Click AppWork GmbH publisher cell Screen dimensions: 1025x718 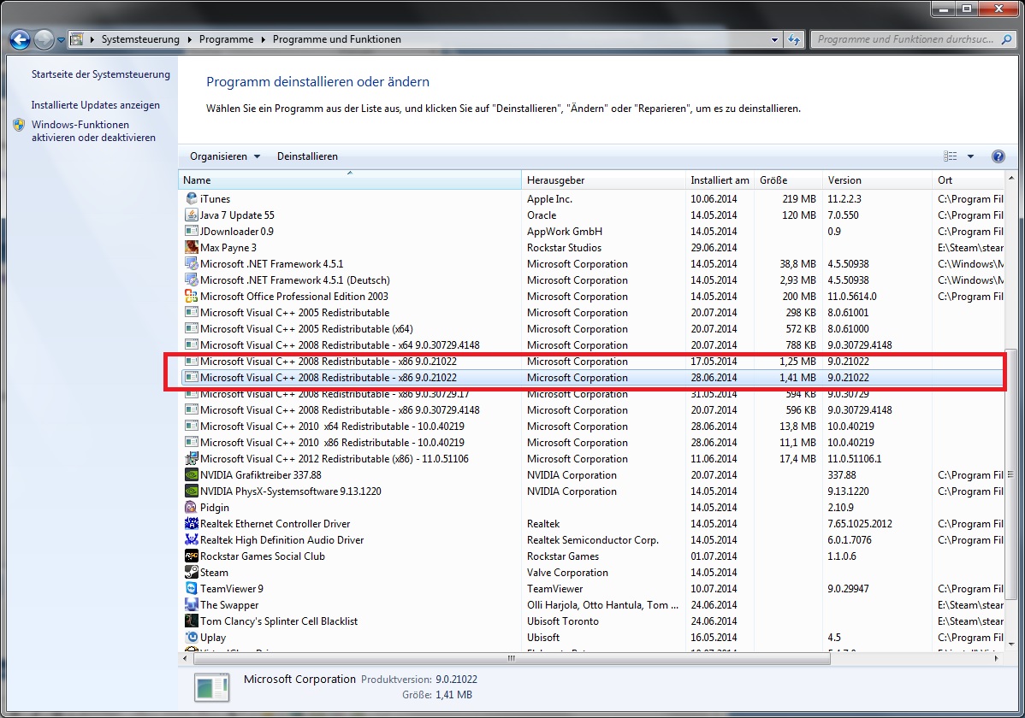pos(565,232)
